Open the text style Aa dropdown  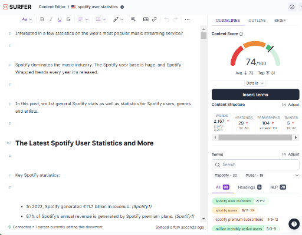click(x=27, y=19)
